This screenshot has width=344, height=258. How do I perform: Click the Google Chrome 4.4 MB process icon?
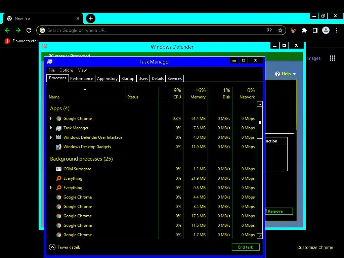point(58,197)
